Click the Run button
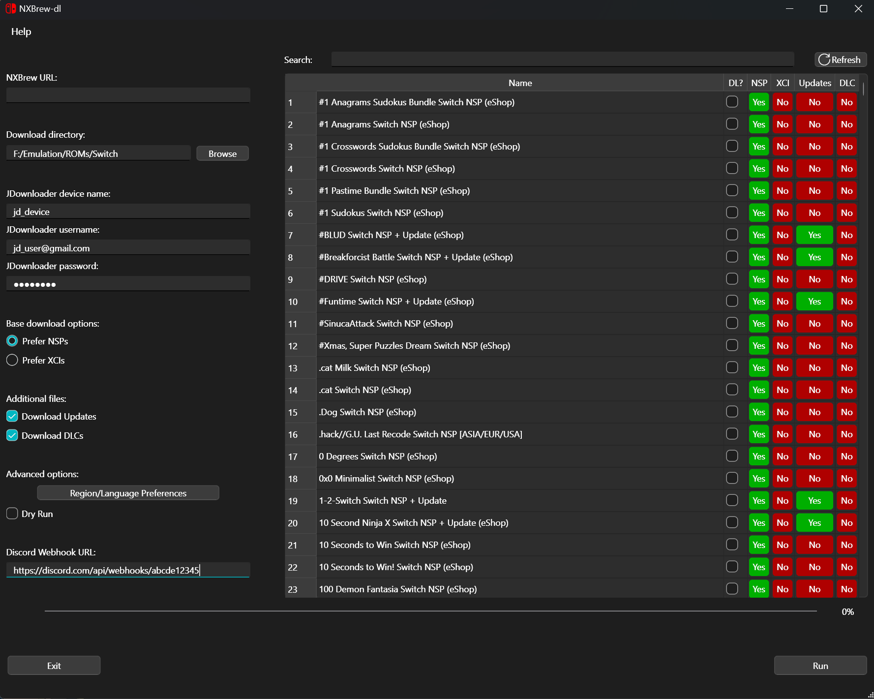Screen dimensions: 874x699 [820, 666]
